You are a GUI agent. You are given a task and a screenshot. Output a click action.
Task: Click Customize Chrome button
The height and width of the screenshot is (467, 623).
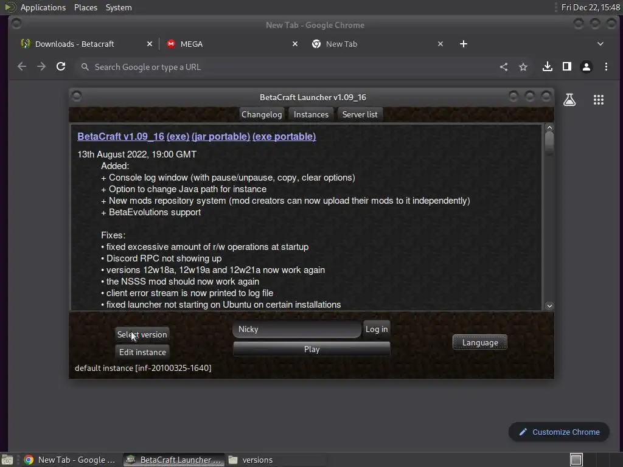point(559,432)
